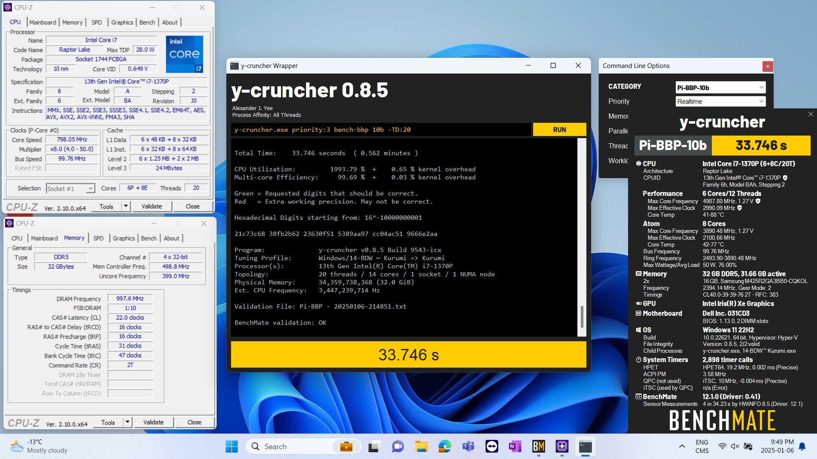This screenshot has height=459, width=817.
Task: Click the verified shield beside Max Effective Clock 2990.09 MHz
Action: (x=740, y=208)
